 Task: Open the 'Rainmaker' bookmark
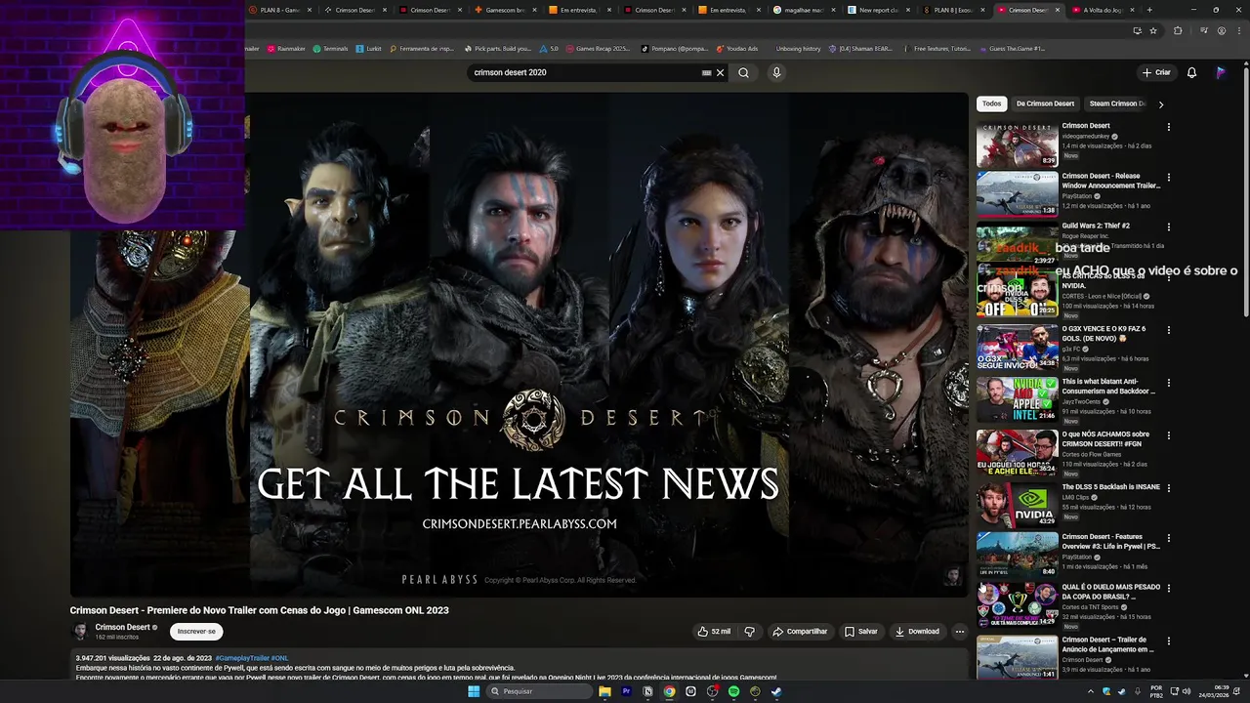[x=285, y=48]
